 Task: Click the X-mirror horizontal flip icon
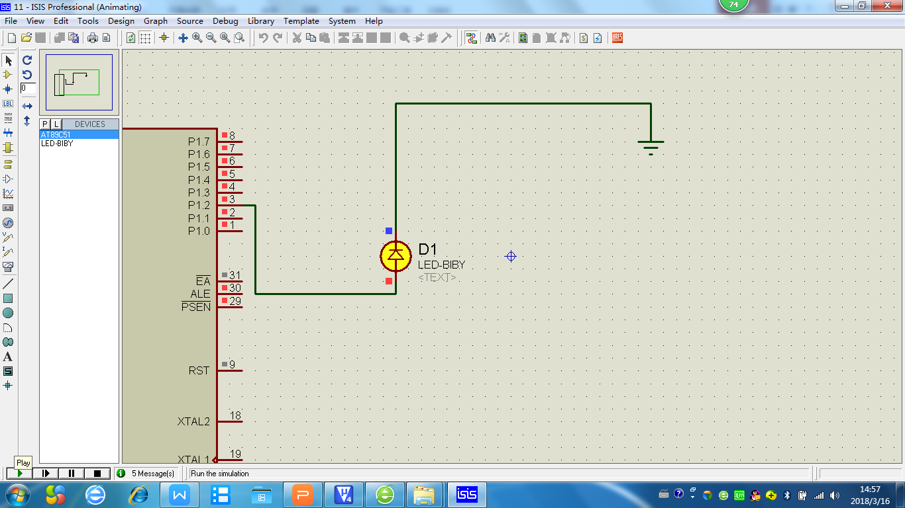coord(27,106)
